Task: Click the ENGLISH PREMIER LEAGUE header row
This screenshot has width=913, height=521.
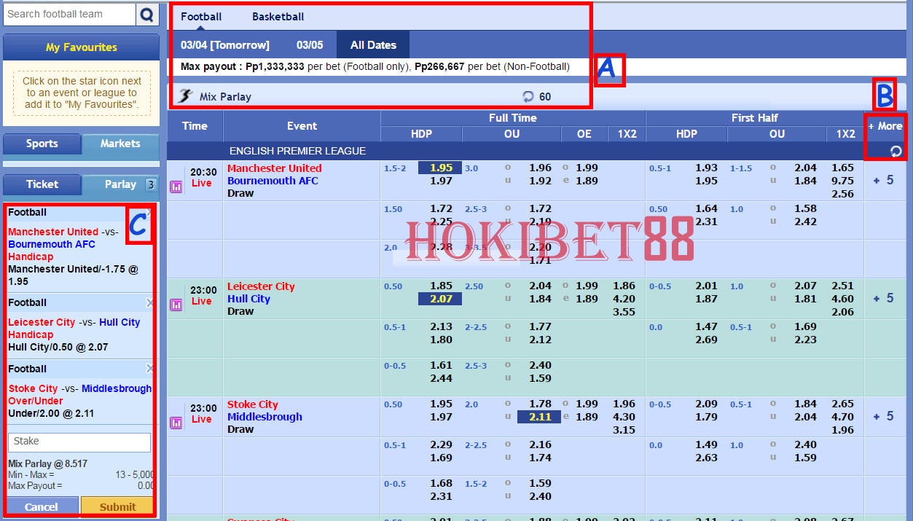Action: pyautogui.click(x=514, y=151)
